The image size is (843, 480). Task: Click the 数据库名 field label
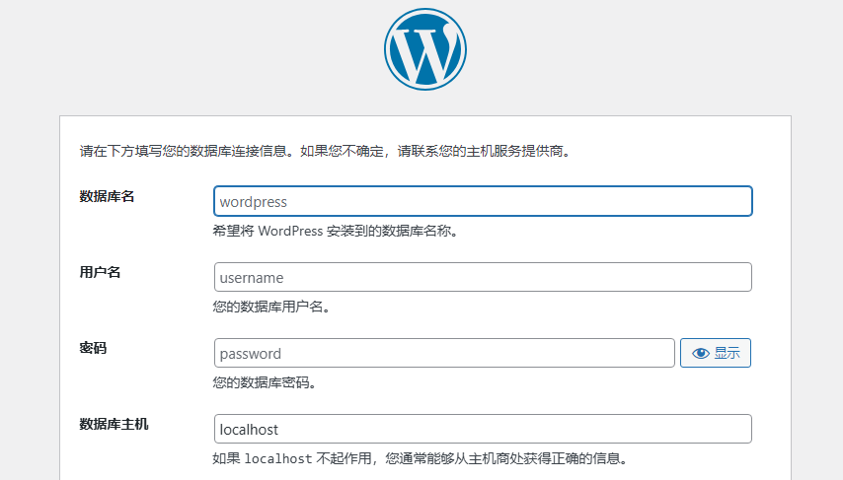coord(107,196)
